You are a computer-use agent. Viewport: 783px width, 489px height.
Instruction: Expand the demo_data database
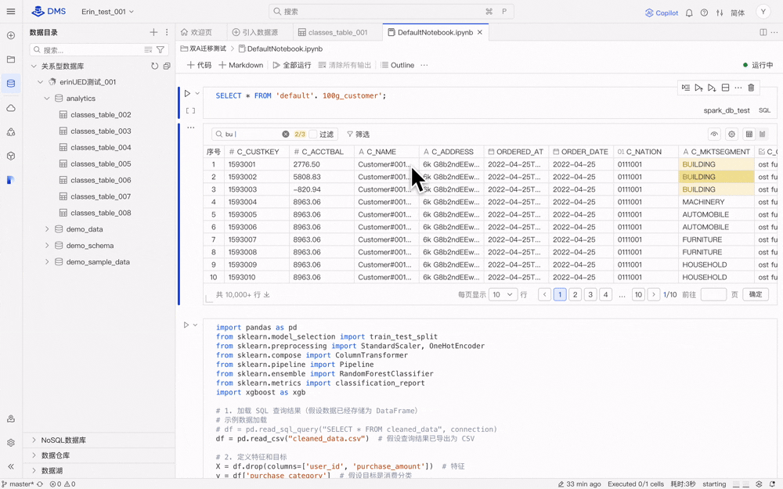[x=47, y=229]
